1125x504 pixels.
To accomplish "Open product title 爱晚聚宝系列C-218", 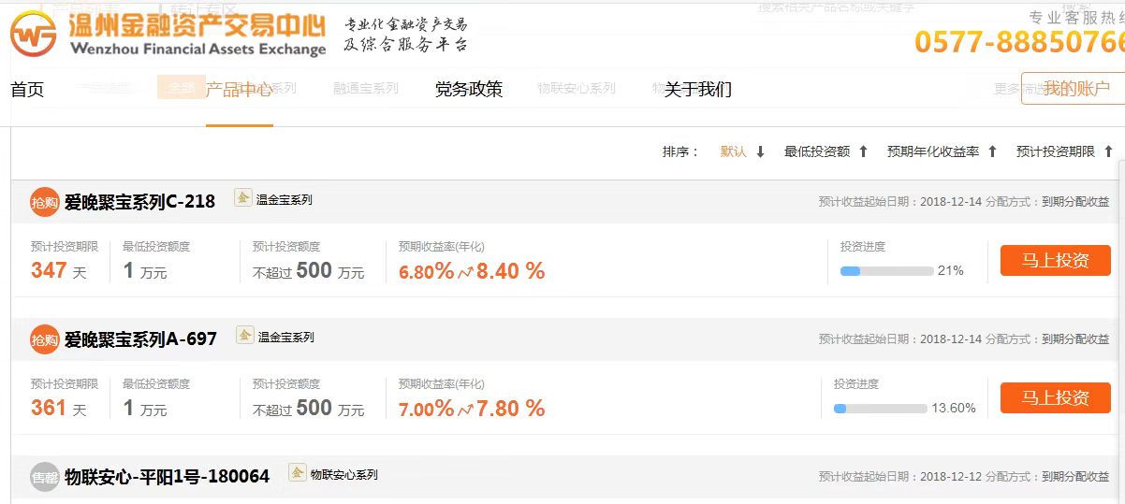I will tap(140, 201).
